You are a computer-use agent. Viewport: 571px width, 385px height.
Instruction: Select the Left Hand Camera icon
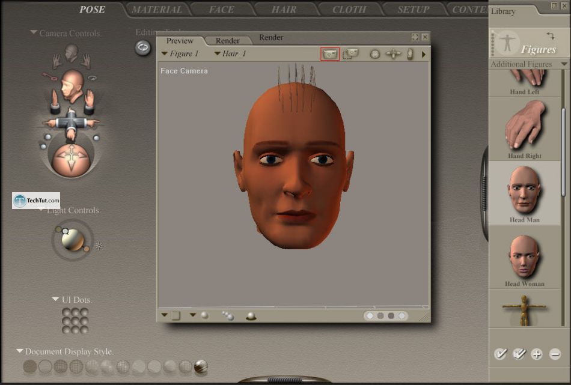(x=56, y=61)
